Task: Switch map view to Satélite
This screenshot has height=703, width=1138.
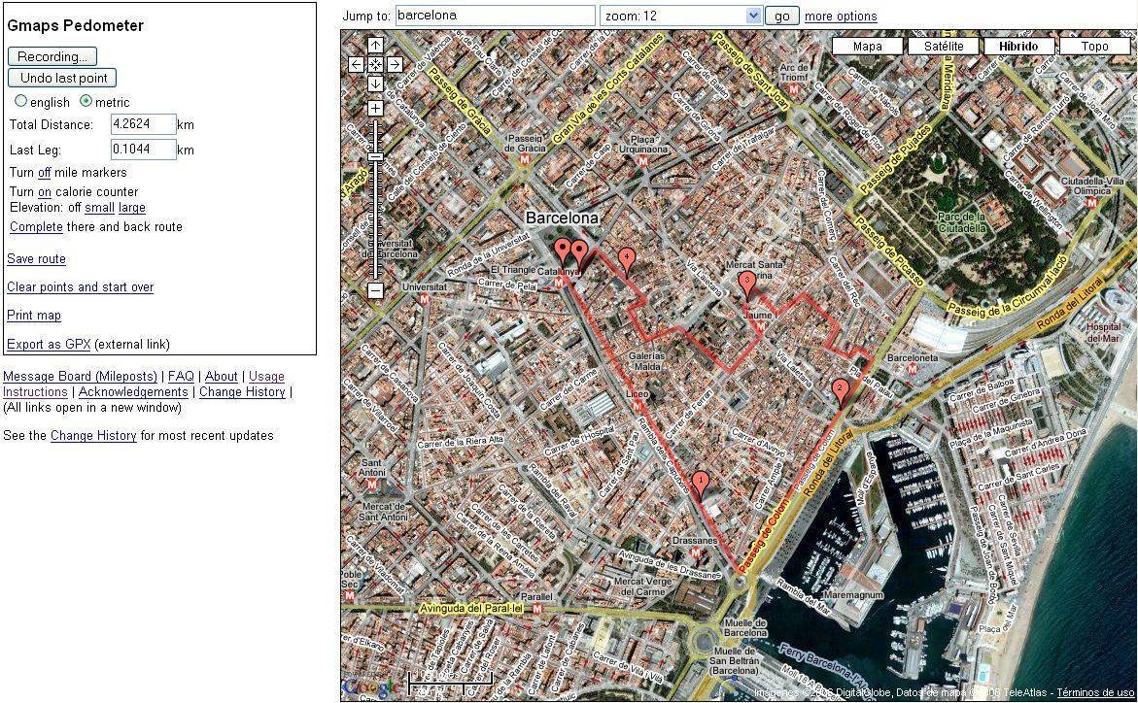Action: [944, 47]
